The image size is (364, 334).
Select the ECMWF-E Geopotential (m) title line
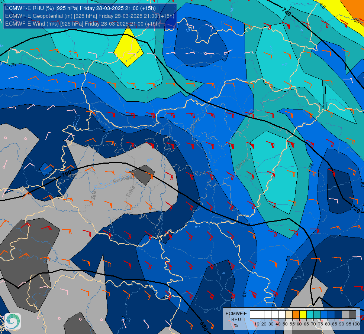[90, 16]
